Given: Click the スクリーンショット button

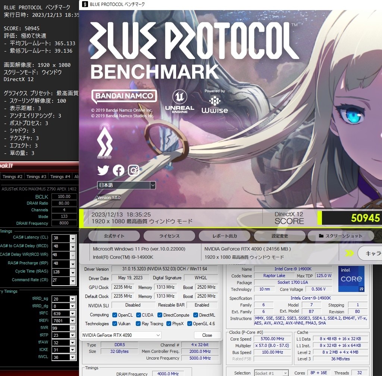Looking at the screenshot, I should coord(341,236).
